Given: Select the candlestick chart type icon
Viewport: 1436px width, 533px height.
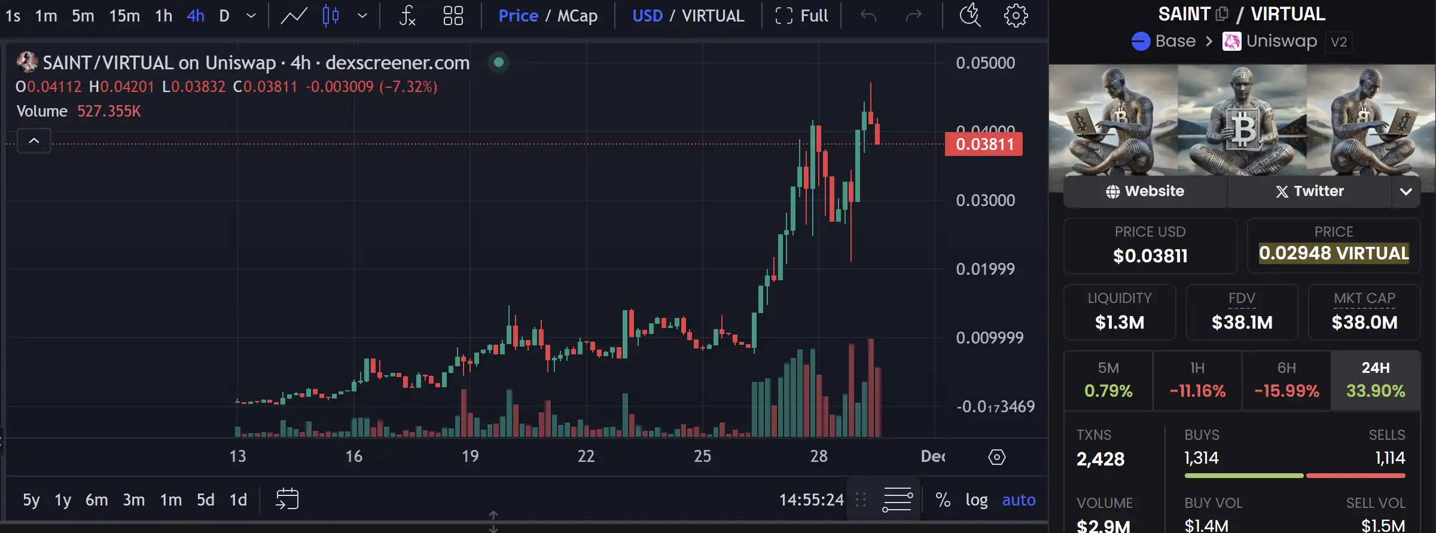Looking at the screenshot, I should 331,16.
